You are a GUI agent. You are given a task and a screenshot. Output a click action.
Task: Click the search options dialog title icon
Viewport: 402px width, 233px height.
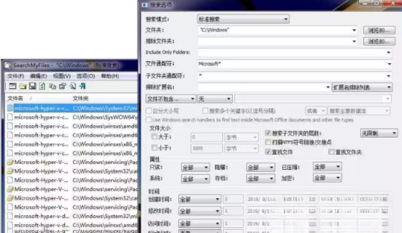(145, 5)
